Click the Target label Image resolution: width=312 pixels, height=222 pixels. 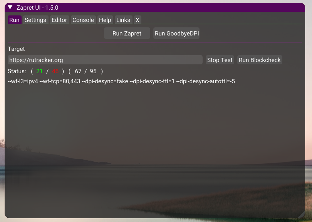[x=16, y=49]
